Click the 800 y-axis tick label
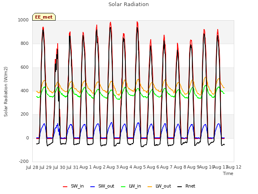 25,44
